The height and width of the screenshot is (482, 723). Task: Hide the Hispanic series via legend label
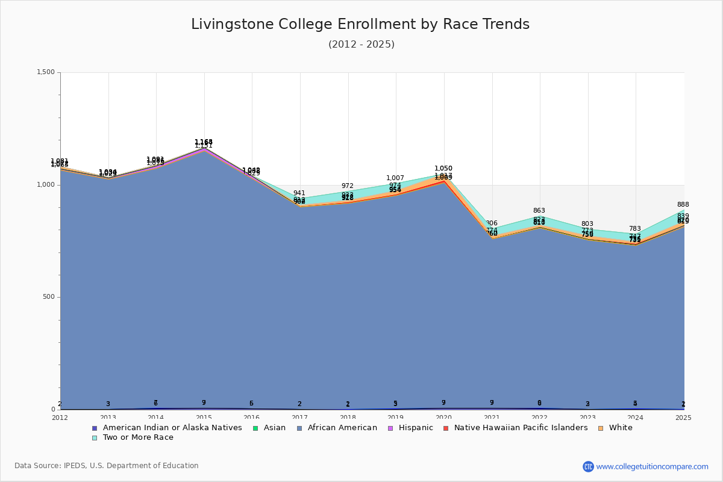(x=416, y=428)
